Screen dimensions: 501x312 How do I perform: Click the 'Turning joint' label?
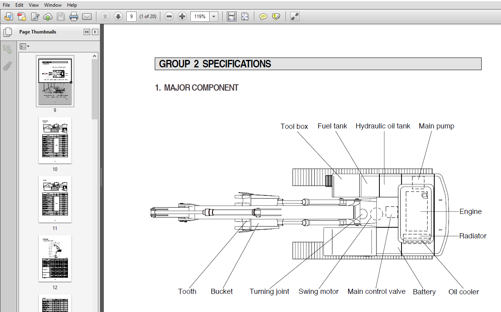[269, 292]
